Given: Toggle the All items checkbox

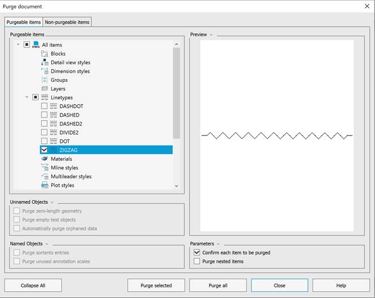Looking at the screenshot, I should (x=27, y=45).
